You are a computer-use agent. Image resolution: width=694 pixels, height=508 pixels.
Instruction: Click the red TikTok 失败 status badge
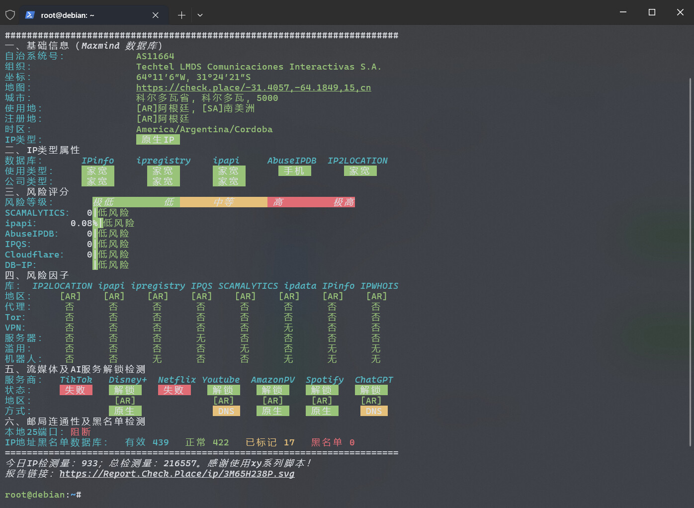[x=76, y=390]
